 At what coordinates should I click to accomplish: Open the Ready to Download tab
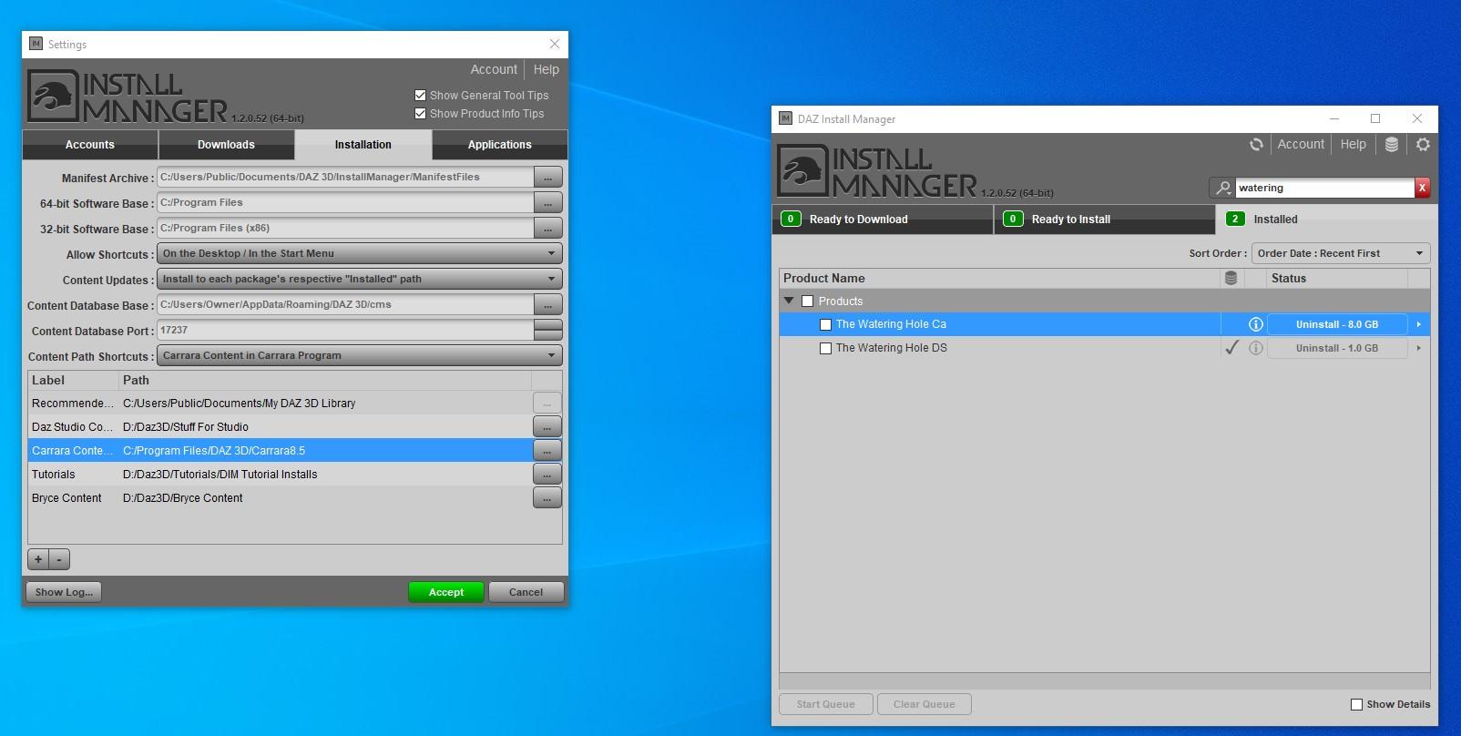(x=883, y=220)
